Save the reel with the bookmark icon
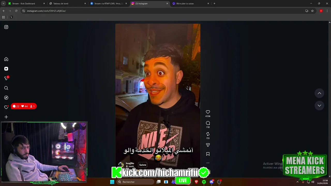The height and width of the screenshot is (186, 331). (x=208, y=154)
